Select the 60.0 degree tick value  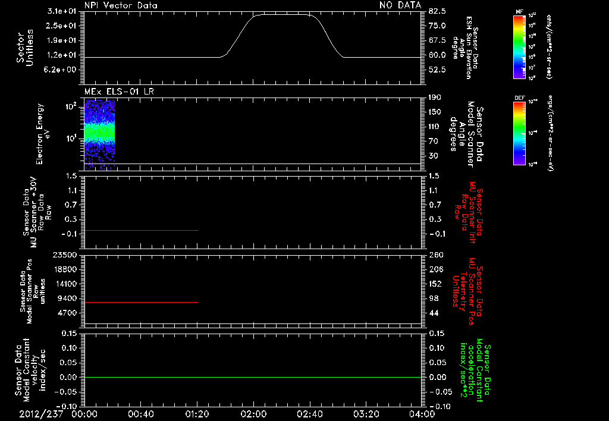[437, 55]
